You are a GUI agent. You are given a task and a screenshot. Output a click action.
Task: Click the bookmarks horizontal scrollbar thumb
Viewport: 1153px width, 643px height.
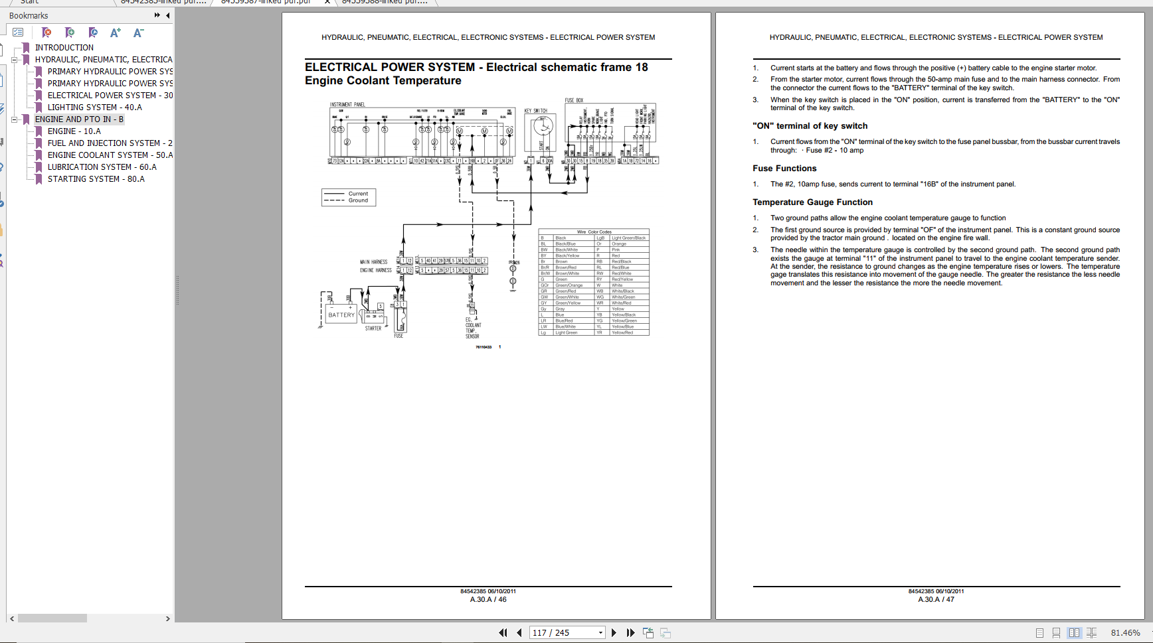pyautogui.click(x=52, y=618)
